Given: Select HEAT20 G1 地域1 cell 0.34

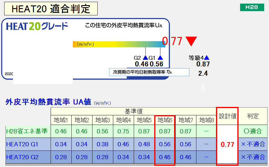Looking at the screenshot, I should (61, 144).
